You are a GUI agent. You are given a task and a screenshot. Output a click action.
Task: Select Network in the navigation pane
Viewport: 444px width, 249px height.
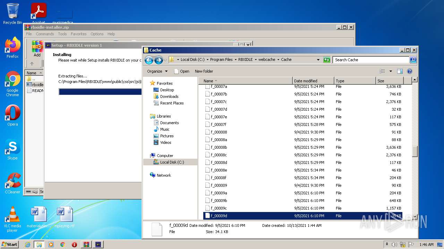click(164, 175)
